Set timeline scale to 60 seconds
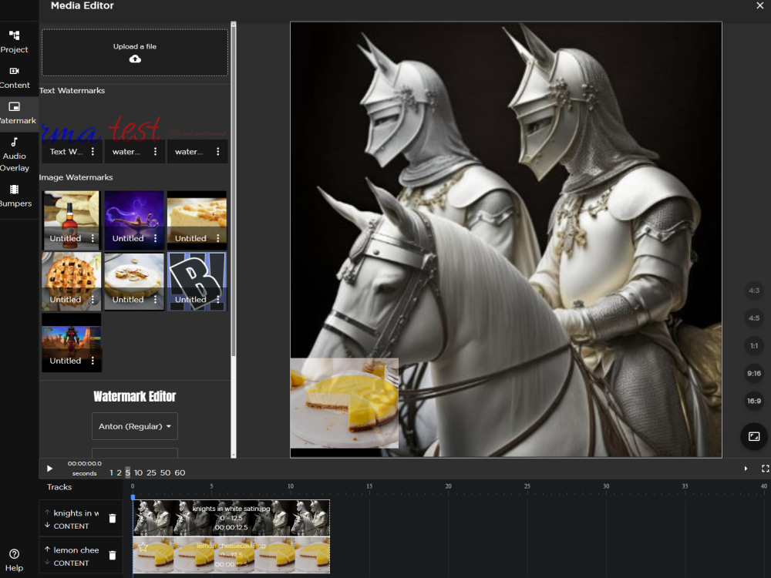 [x=180, y=472]
